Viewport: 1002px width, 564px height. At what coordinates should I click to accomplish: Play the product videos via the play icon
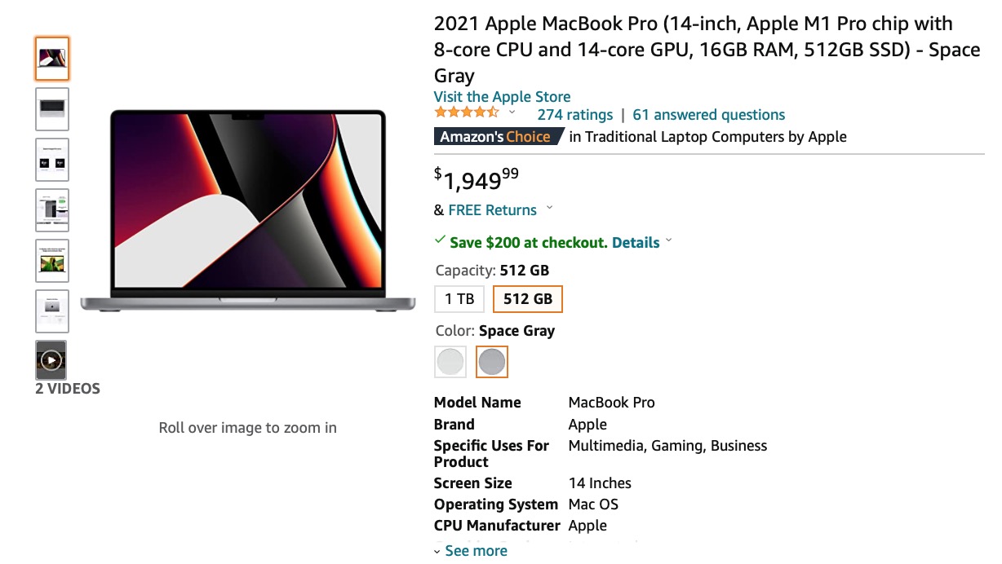click(51, 359)
